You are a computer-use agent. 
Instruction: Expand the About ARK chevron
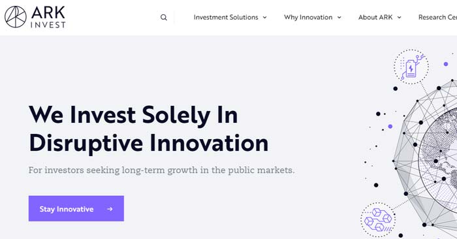(400, 18)
